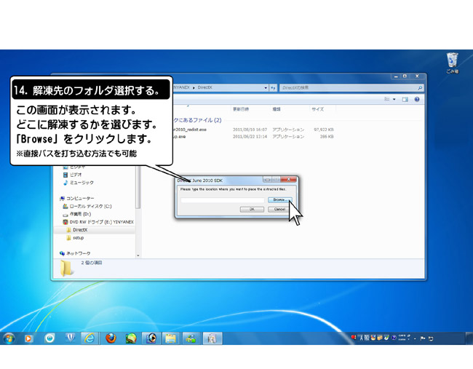Viewport: 473px width, 369px height.
Task: Open ビデオ library in navigation pane
Action: [x=76, y=175]
